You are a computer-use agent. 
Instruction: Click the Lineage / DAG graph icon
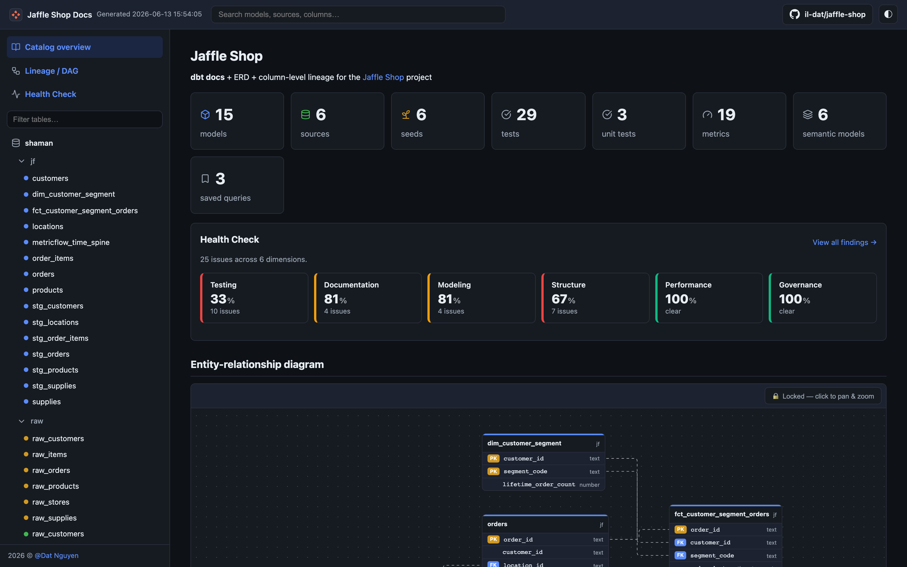pos(16,71)
